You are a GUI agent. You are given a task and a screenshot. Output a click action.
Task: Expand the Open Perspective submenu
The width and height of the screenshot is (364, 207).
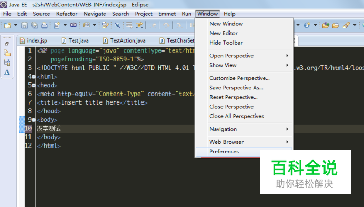coord(244,56)
